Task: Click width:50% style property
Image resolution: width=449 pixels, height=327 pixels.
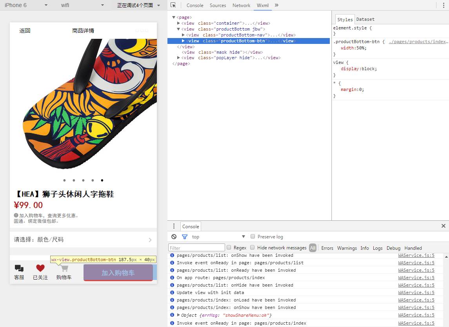Action: pos(353,48)
